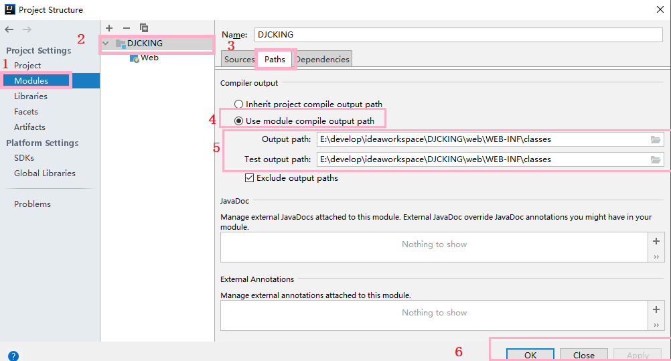Click the Output path text field
The image size is (671, 361).
(483, 139)
